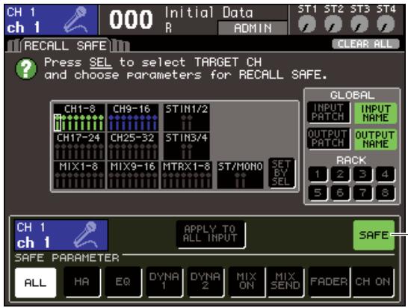
Task: Select the CH25-32 channel group
Action: coord(133,146)
